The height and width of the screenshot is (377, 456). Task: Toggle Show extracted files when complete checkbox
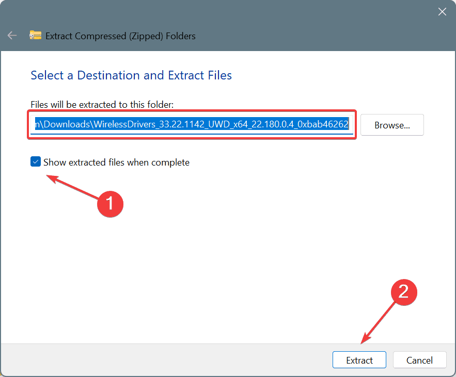36,162
